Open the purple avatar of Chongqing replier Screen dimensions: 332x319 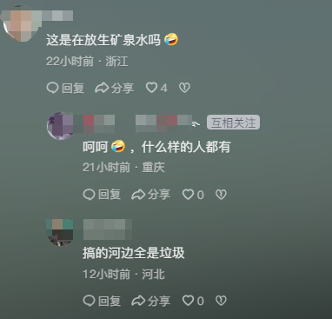tap(61, 126)
